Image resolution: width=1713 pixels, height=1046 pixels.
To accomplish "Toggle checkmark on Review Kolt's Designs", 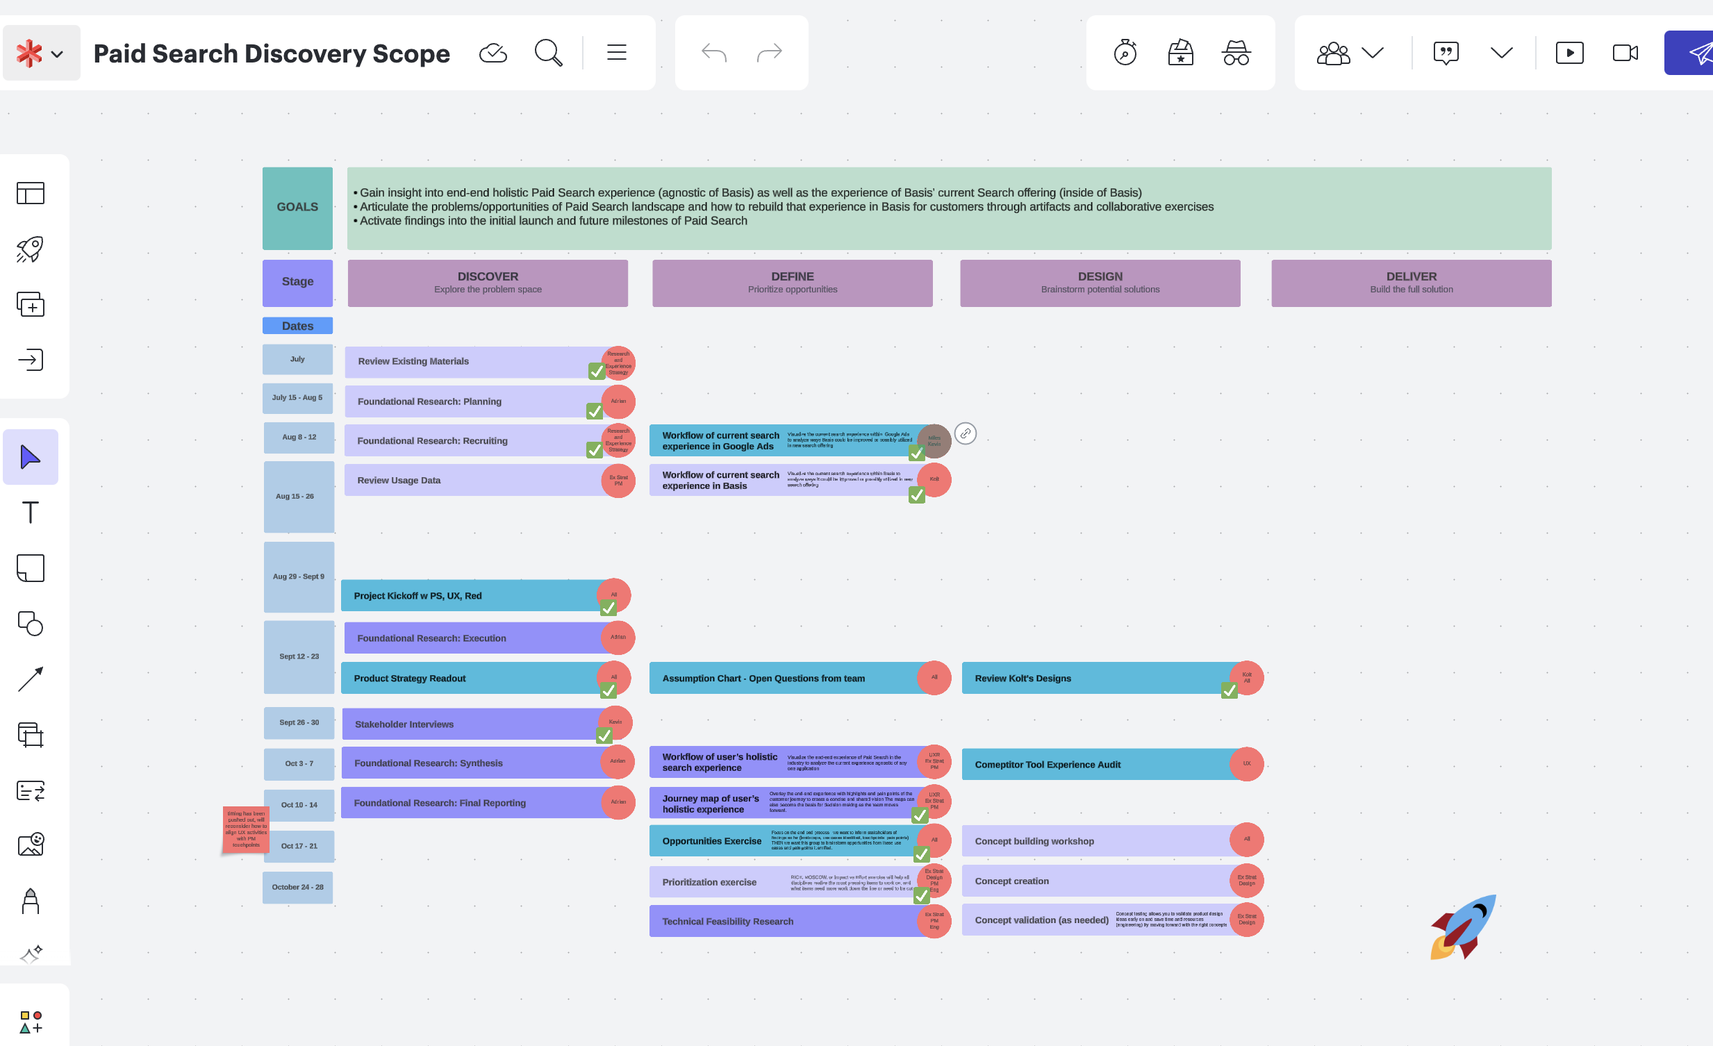I will (1229, 690).
